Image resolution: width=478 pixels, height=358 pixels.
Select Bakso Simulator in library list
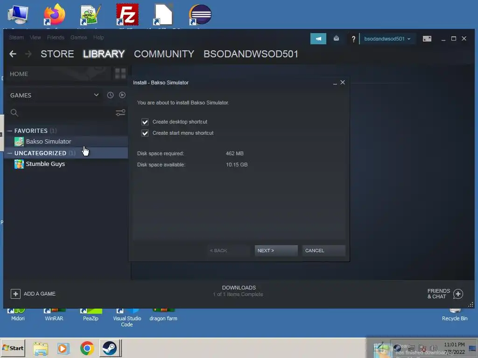click(x=66, y=142)
